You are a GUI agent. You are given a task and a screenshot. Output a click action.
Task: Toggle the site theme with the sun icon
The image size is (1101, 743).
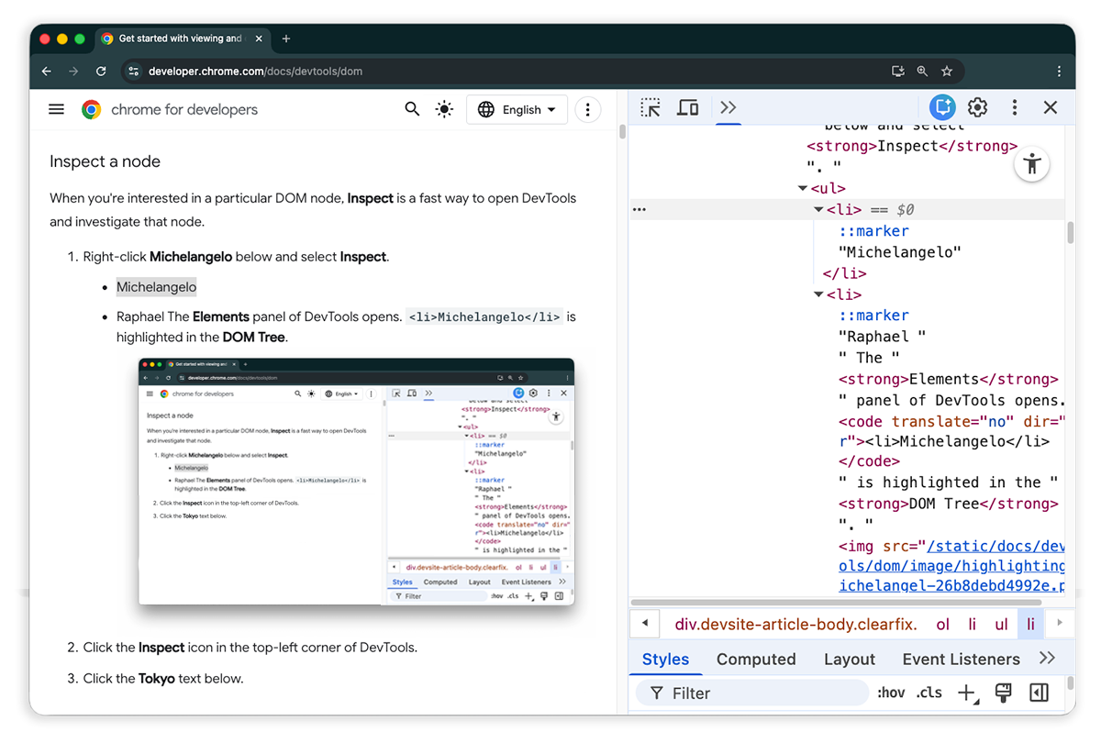coord(444,108)
